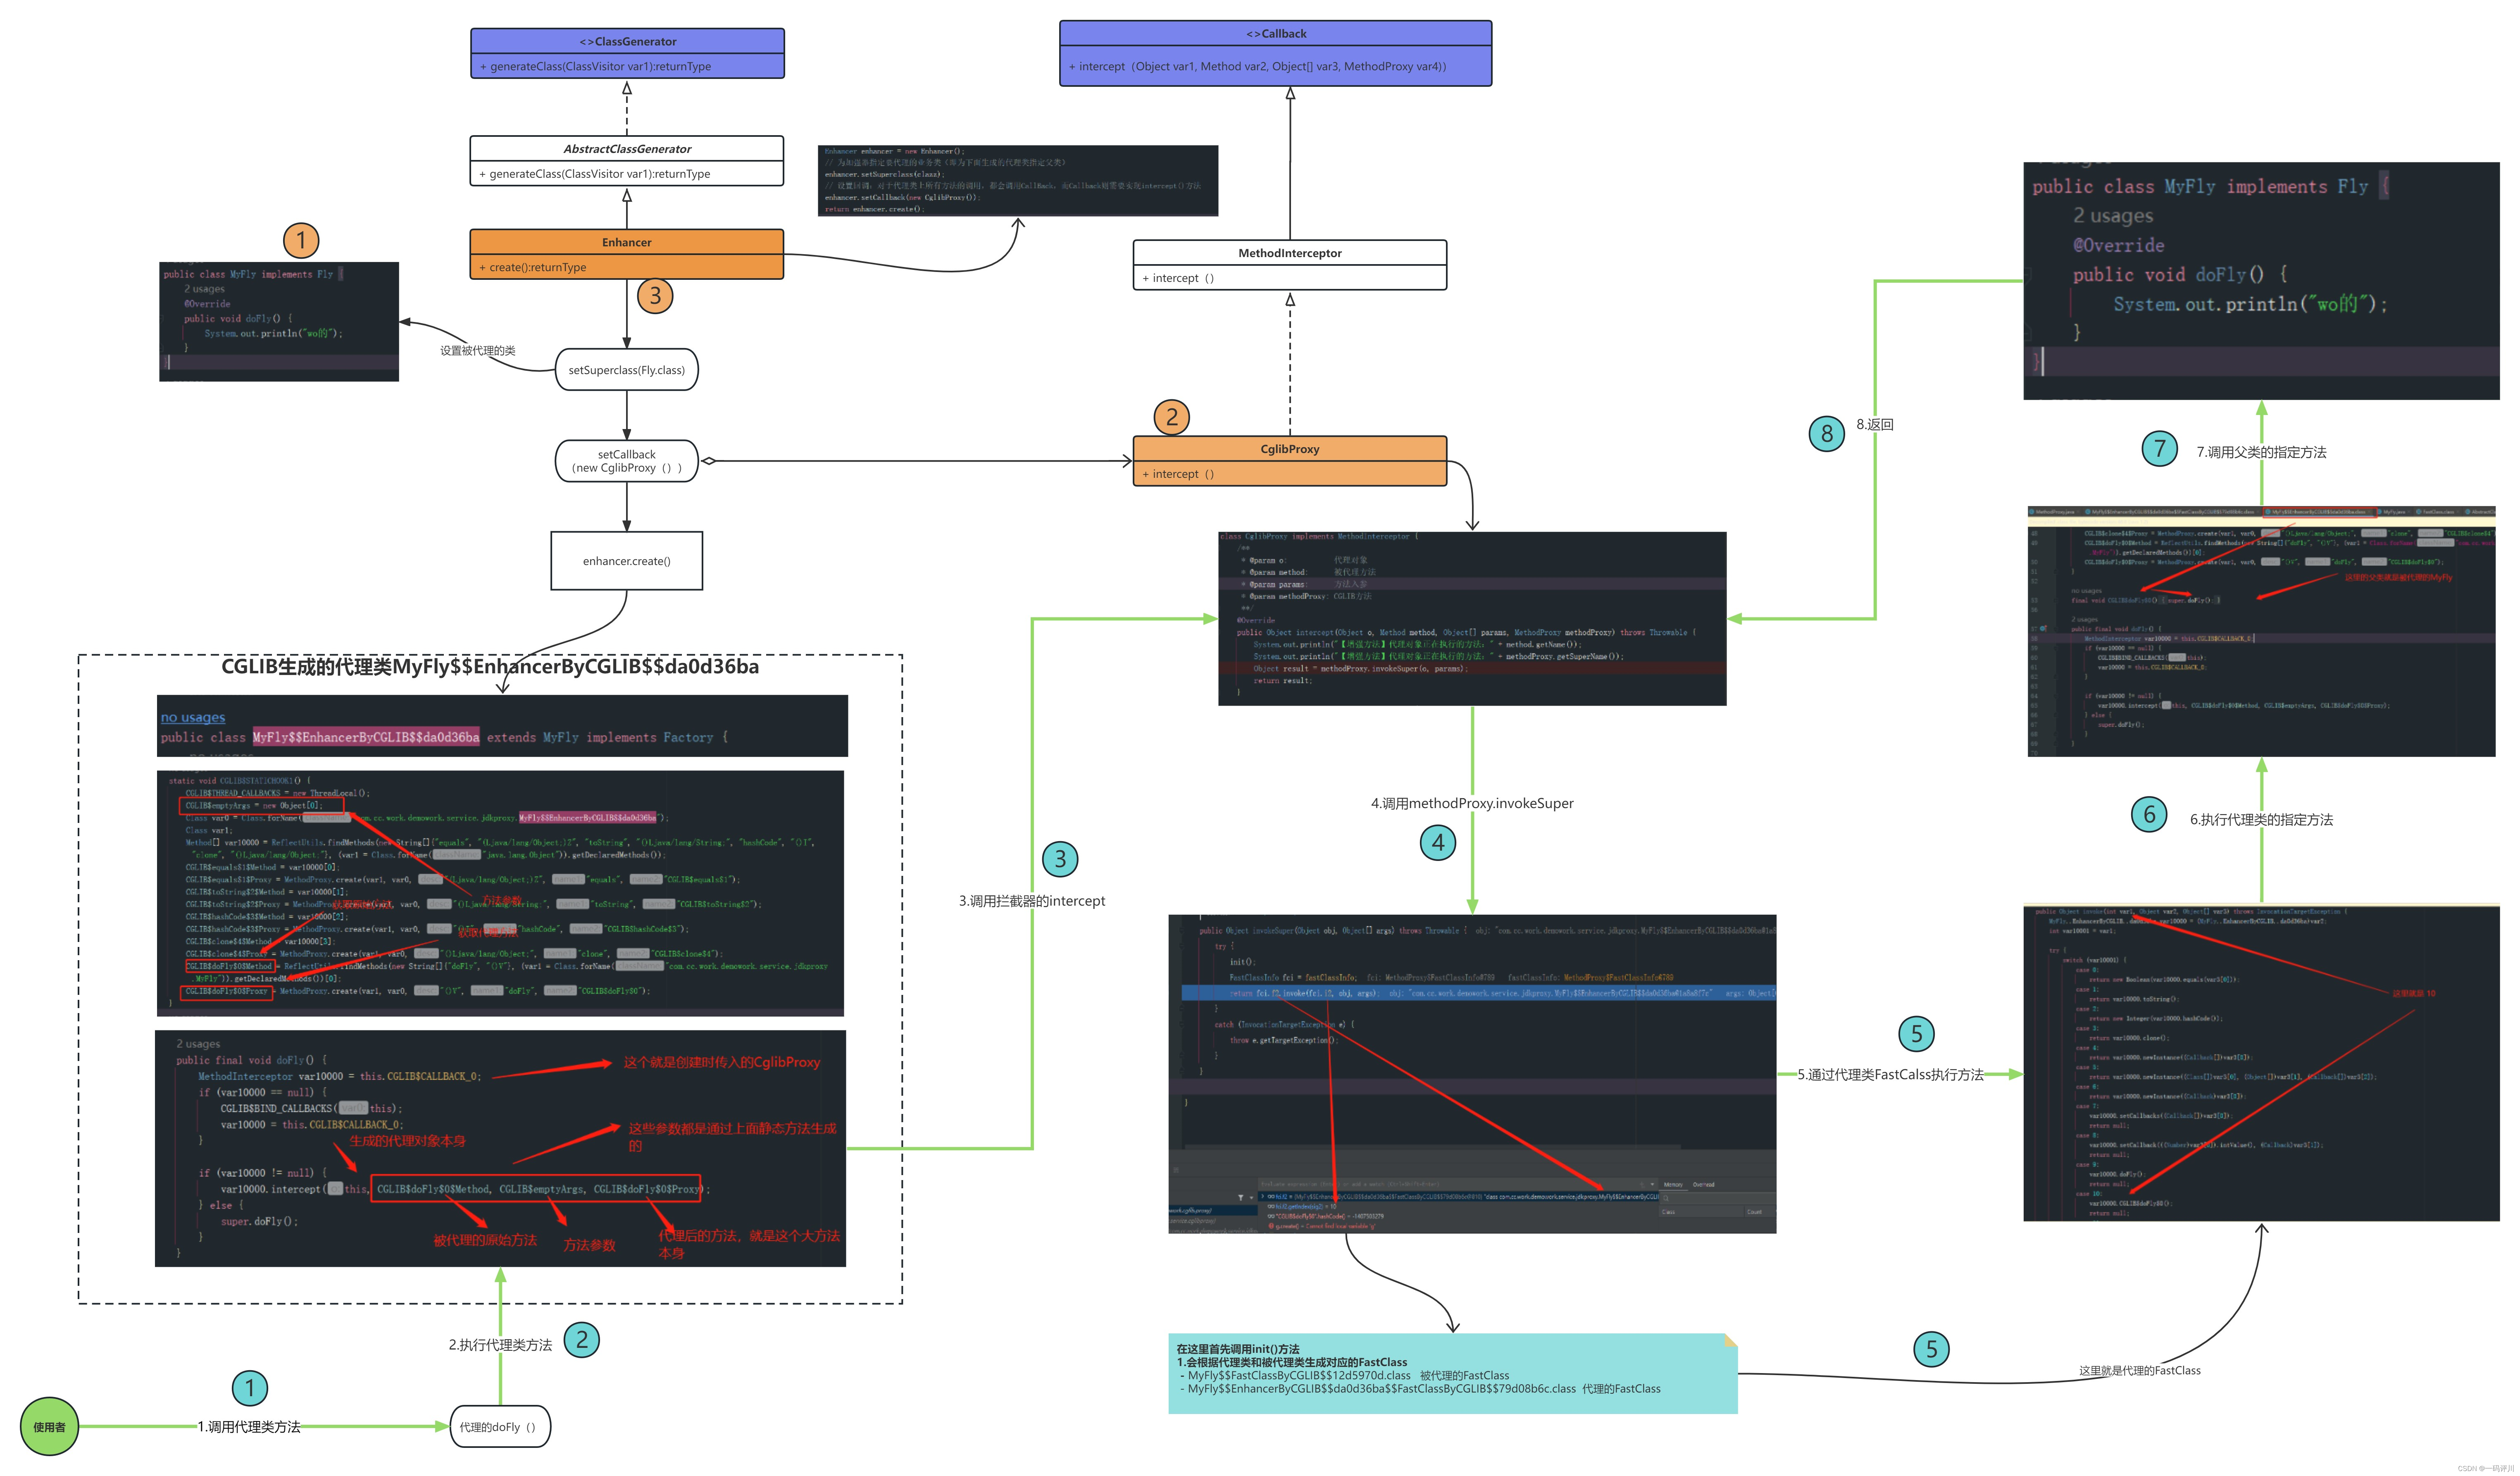
Task: Select the g.create() error watch row
Action: (x=1322, y=1226)
